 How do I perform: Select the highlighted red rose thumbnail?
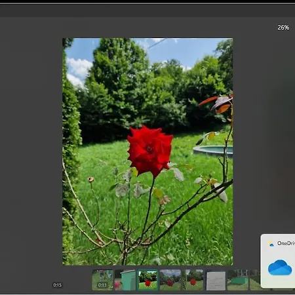coord(147,280)
